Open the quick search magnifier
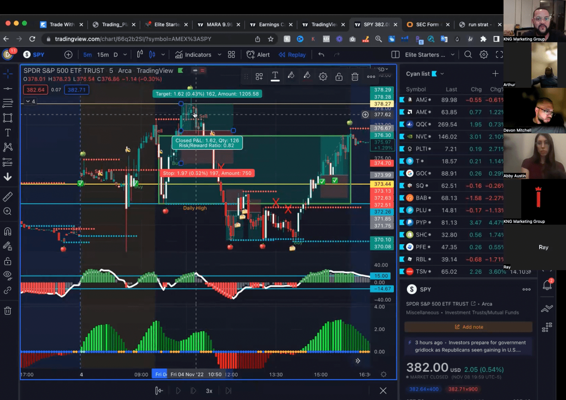This screenshot has width=566, height=400. (468, 55)
